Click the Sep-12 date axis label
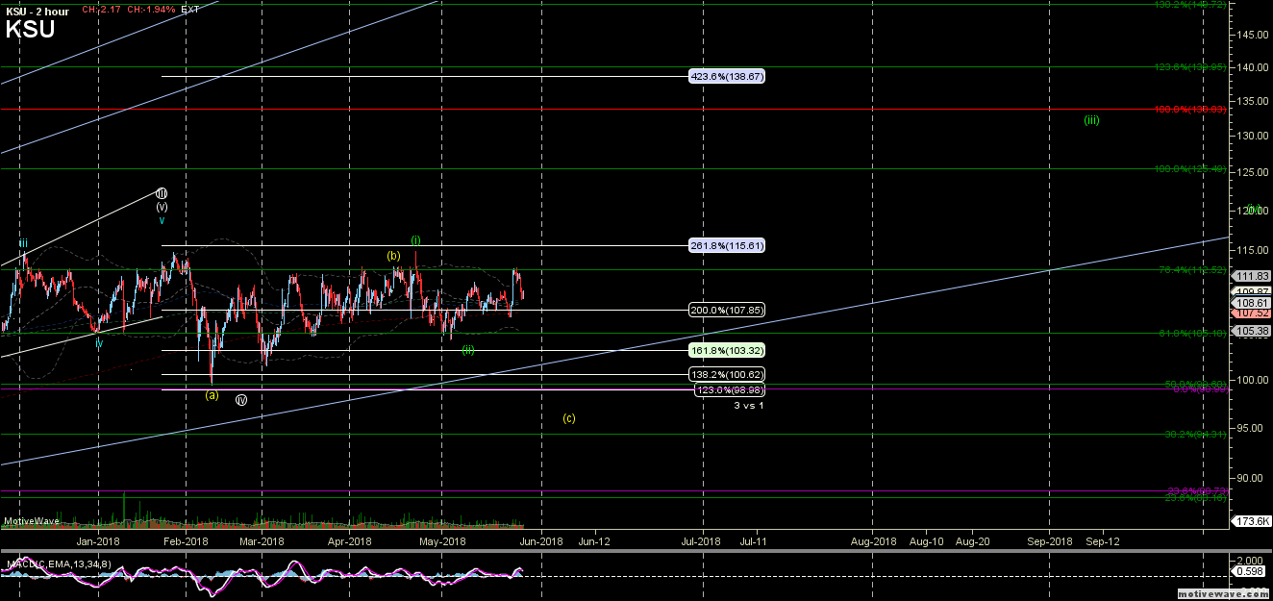This screenshot has width=1273, height=601. pyautogui.click(x=1102, y=541)
